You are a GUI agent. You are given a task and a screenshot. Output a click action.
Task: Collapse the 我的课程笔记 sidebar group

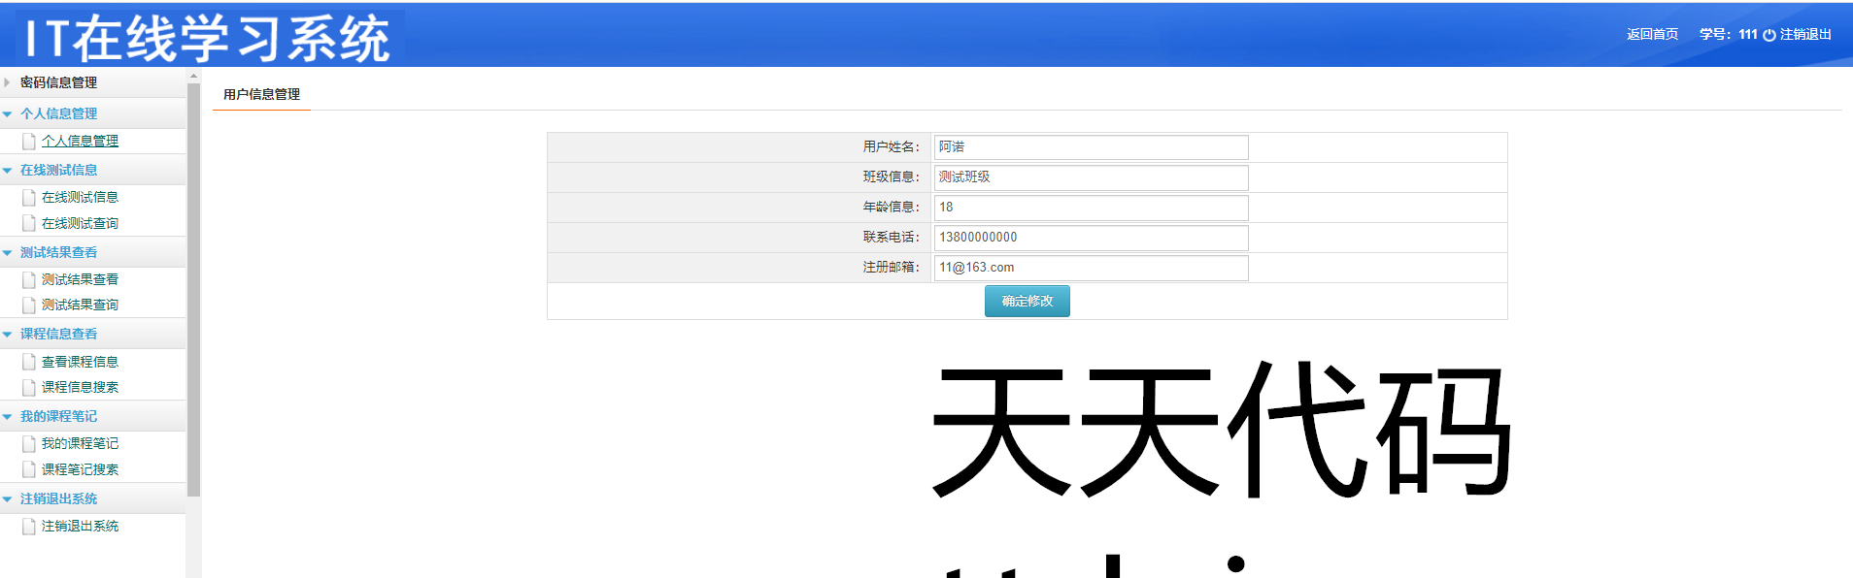coord(58,416)
